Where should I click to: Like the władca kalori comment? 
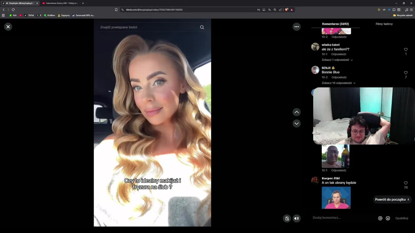click(x=406, y=50)
